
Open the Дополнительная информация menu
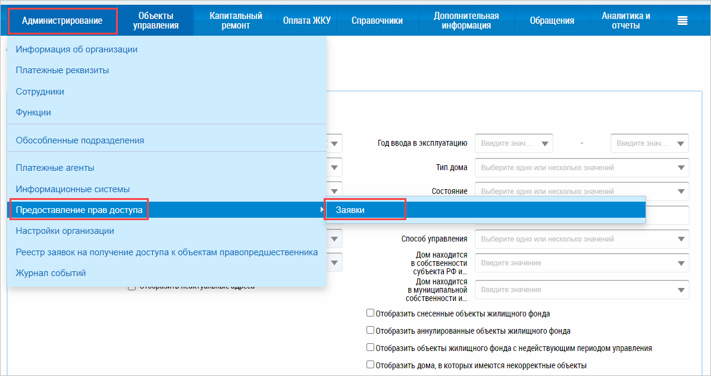(466, 21)
